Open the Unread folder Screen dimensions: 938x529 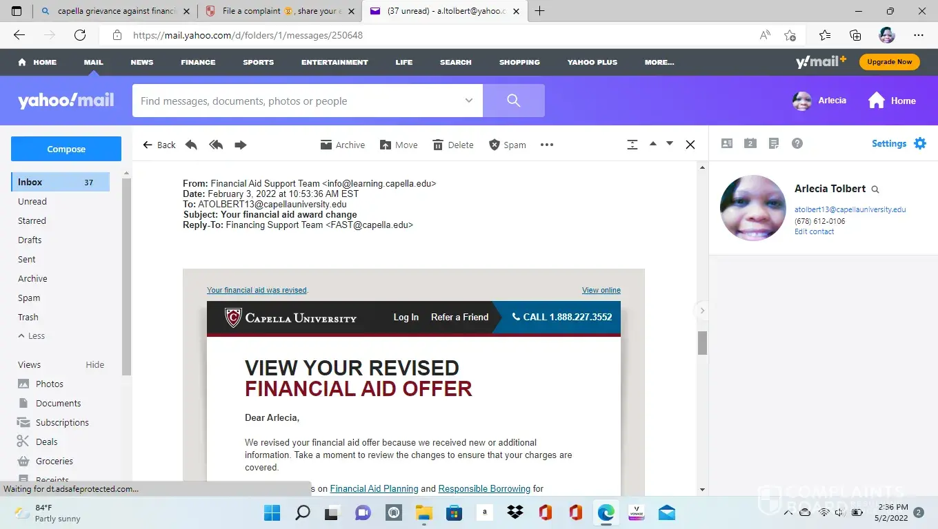tap(32, 201)
